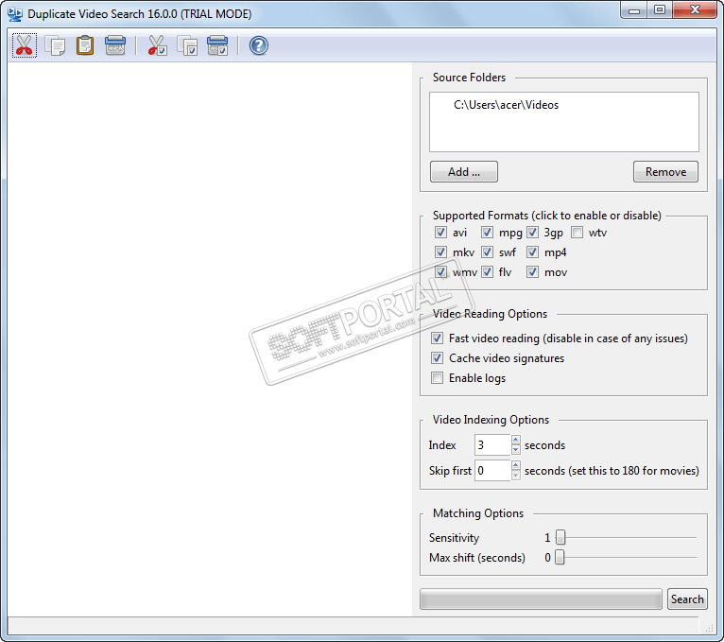Toggle the mov format checkbox
The image size is (724, 642).
click(x=532, y=272)
